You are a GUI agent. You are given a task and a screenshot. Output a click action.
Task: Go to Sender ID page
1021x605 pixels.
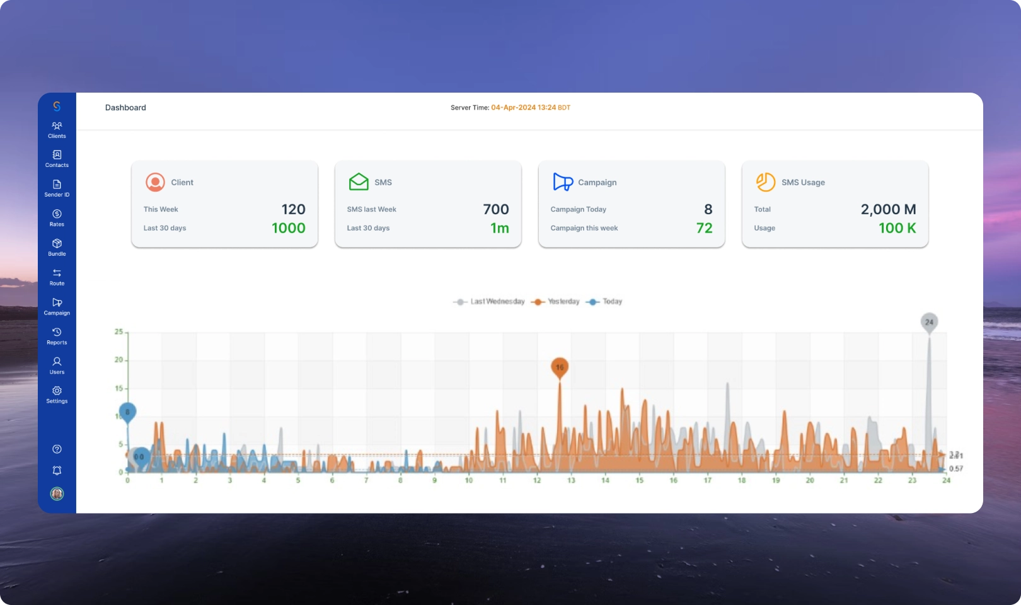pos(57,188)
